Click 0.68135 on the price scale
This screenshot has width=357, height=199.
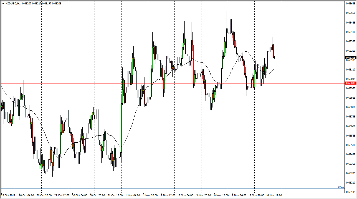[351, 192]
